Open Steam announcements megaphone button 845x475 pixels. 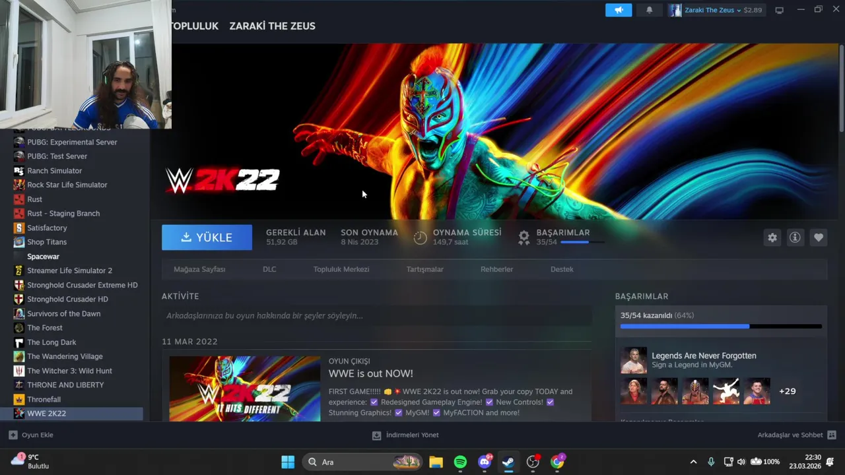tap(619, 10)
